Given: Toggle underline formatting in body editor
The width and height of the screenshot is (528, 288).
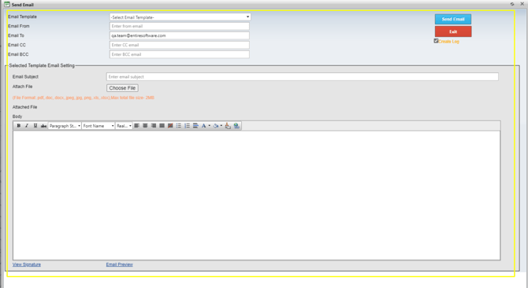Looking at the screenshot, I should click(35, 126).
